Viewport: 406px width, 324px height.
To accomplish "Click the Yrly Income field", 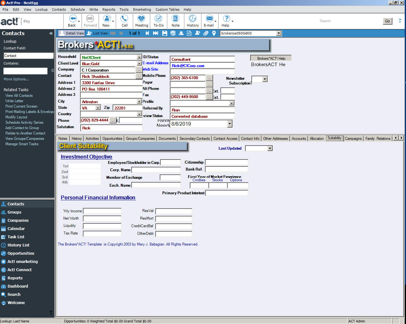I will click(102, 211).
